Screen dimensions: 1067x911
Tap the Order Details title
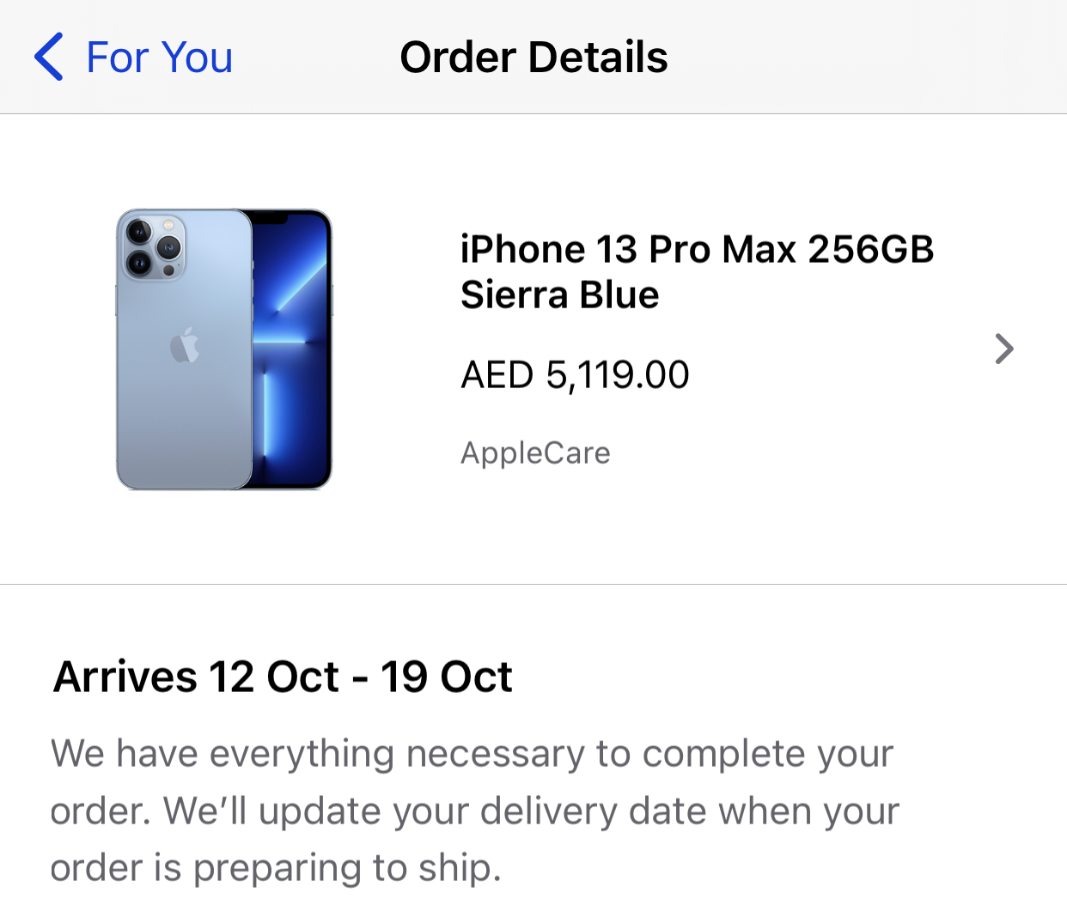click(533, 58)
